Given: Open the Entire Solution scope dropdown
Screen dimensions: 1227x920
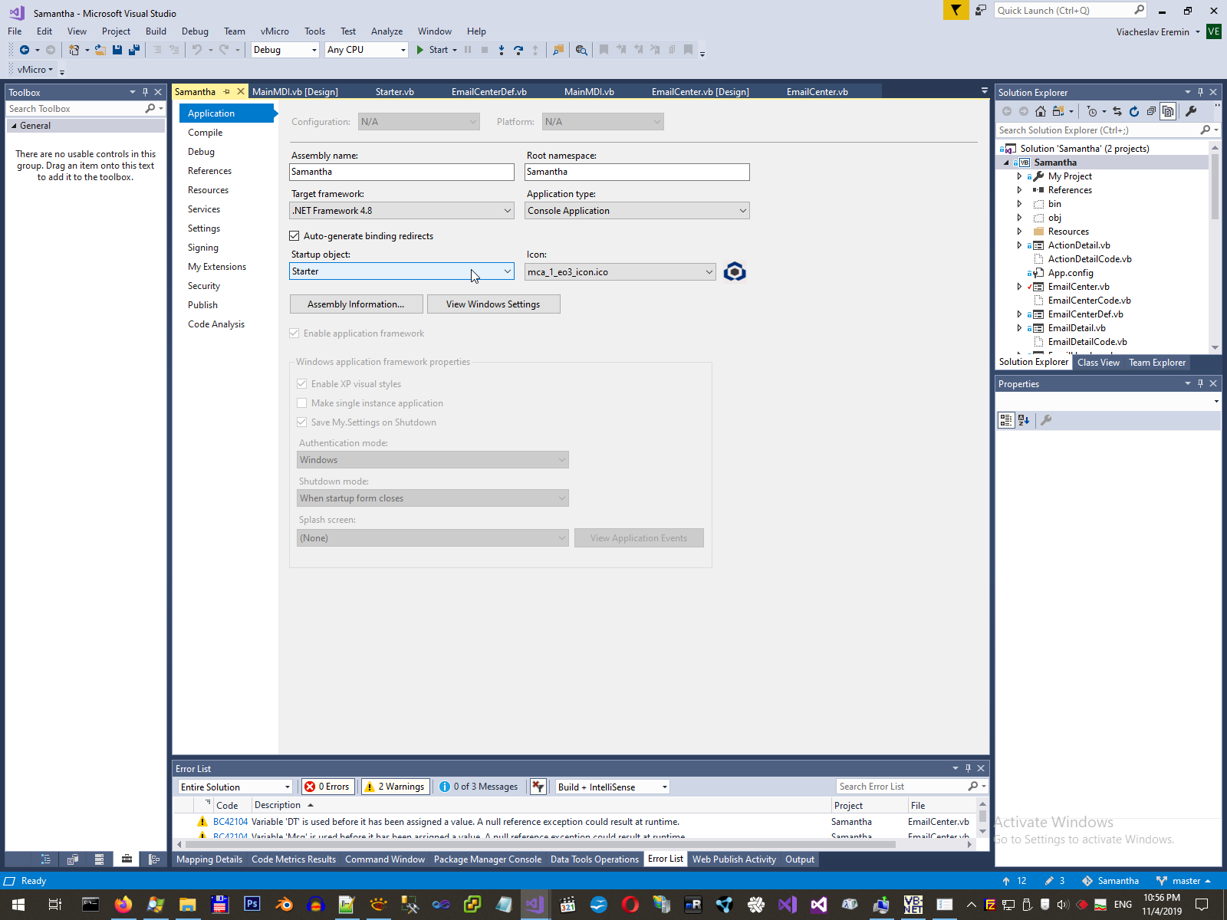Looking at the screenshot, I should (235, 787).
